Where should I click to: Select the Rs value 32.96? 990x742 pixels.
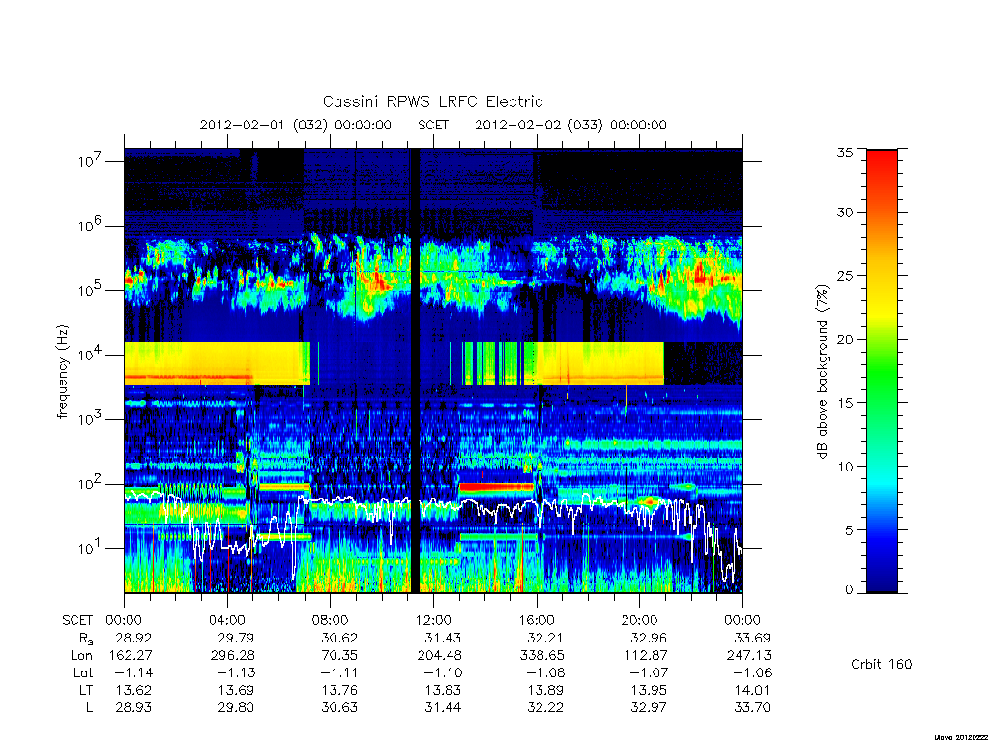[649, 638]
